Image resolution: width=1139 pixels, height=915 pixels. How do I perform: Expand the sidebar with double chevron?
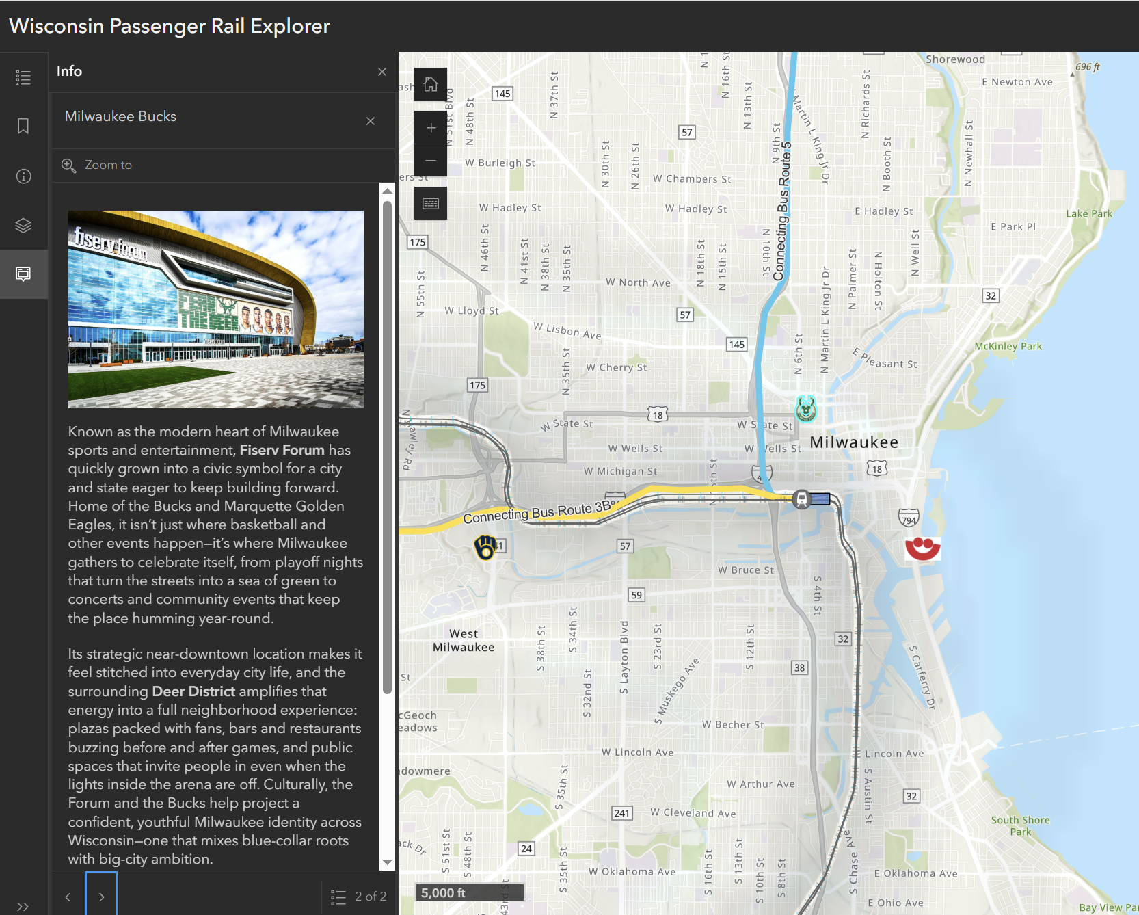coord(23,906)
